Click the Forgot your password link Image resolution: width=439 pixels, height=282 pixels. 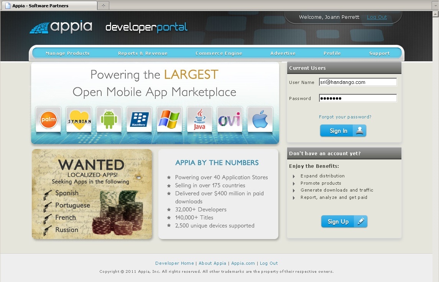pyautogui.click(x=345, y=117)
